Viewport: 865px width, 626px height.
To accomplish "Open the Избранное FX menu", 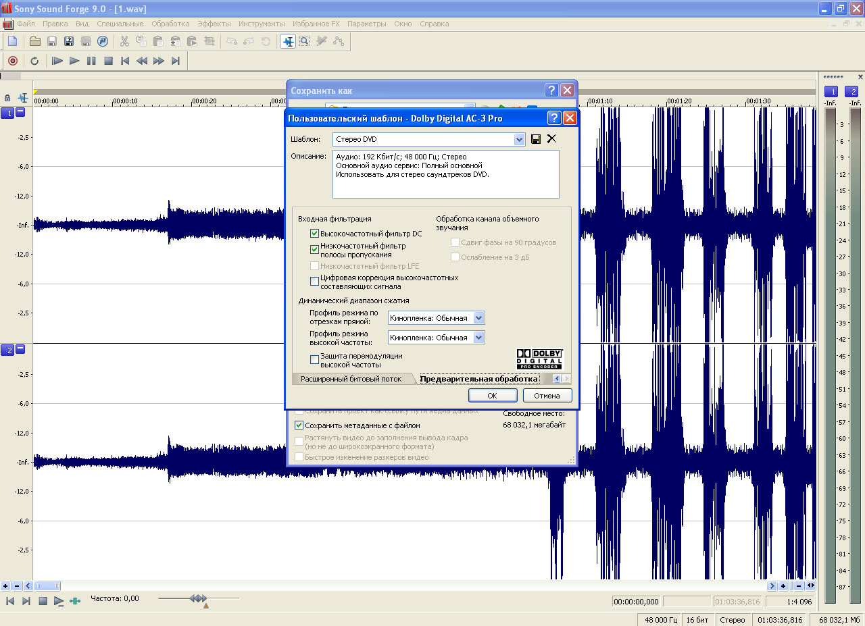I will coord(316,24).
